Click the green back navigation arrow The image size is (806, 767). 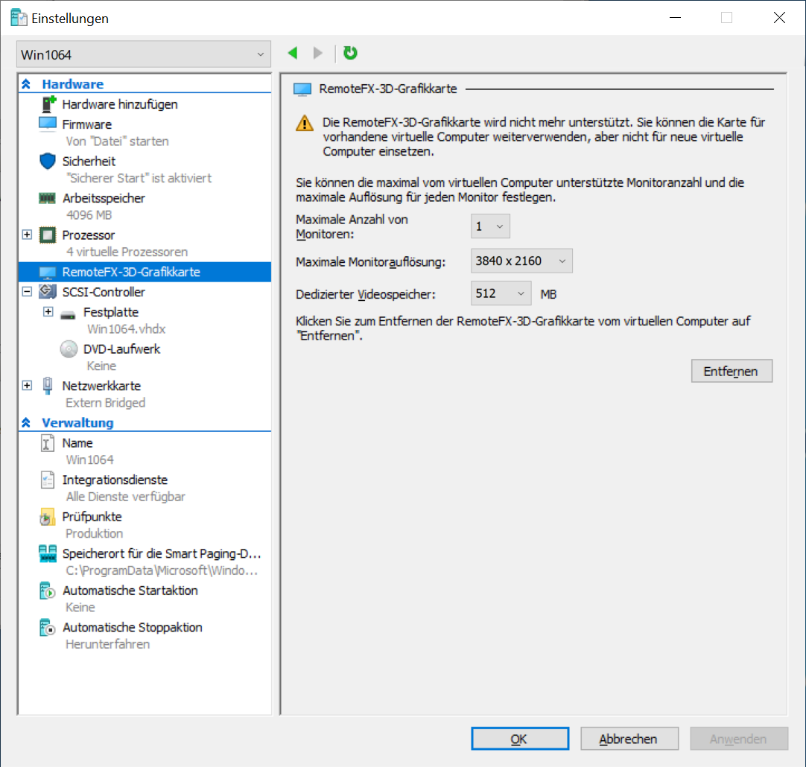pos(293,53)
